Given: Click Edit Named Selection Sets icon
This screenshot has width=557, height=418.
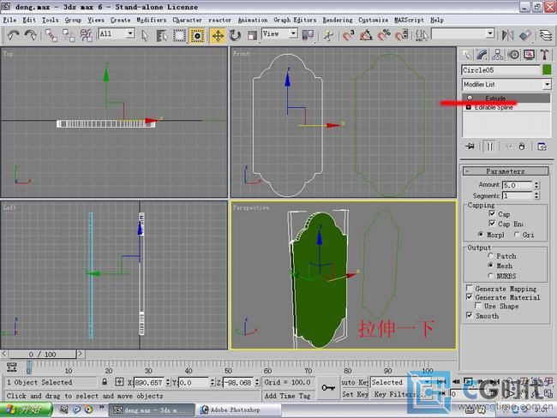Looking at the screenshot, I should [422, 35].
